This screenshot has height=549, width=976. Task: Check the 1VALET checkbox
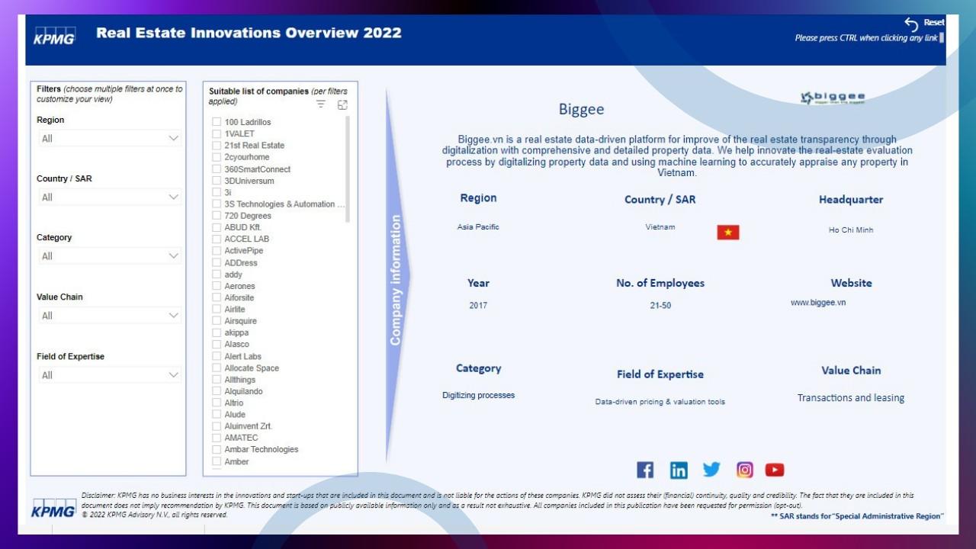(217, 133)
